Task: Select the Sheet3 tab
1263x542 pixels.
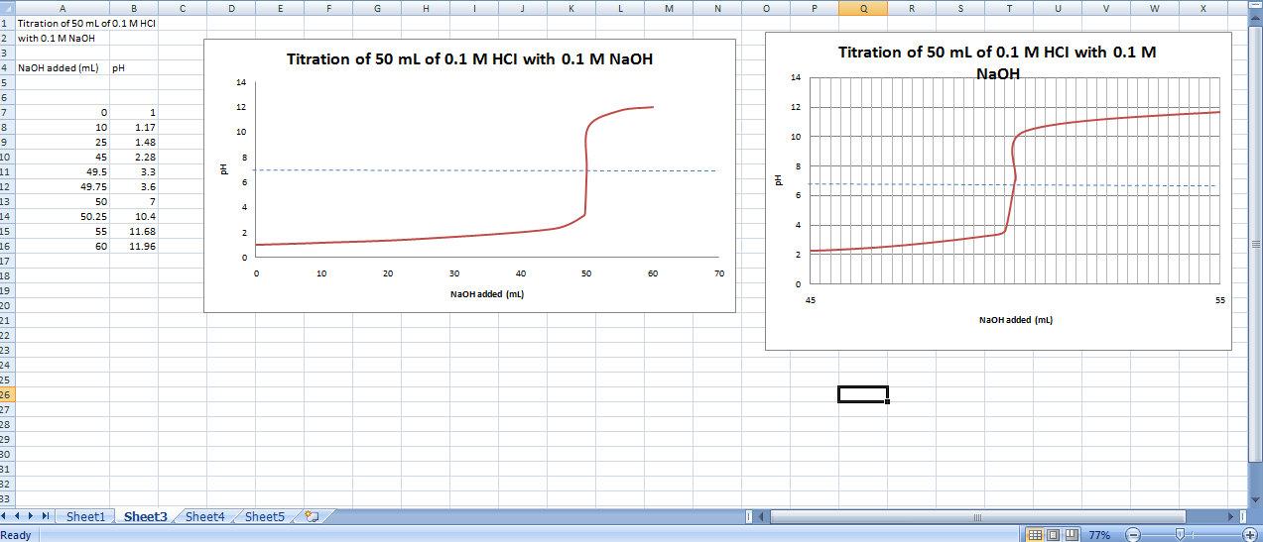Action: coord(145,516)
